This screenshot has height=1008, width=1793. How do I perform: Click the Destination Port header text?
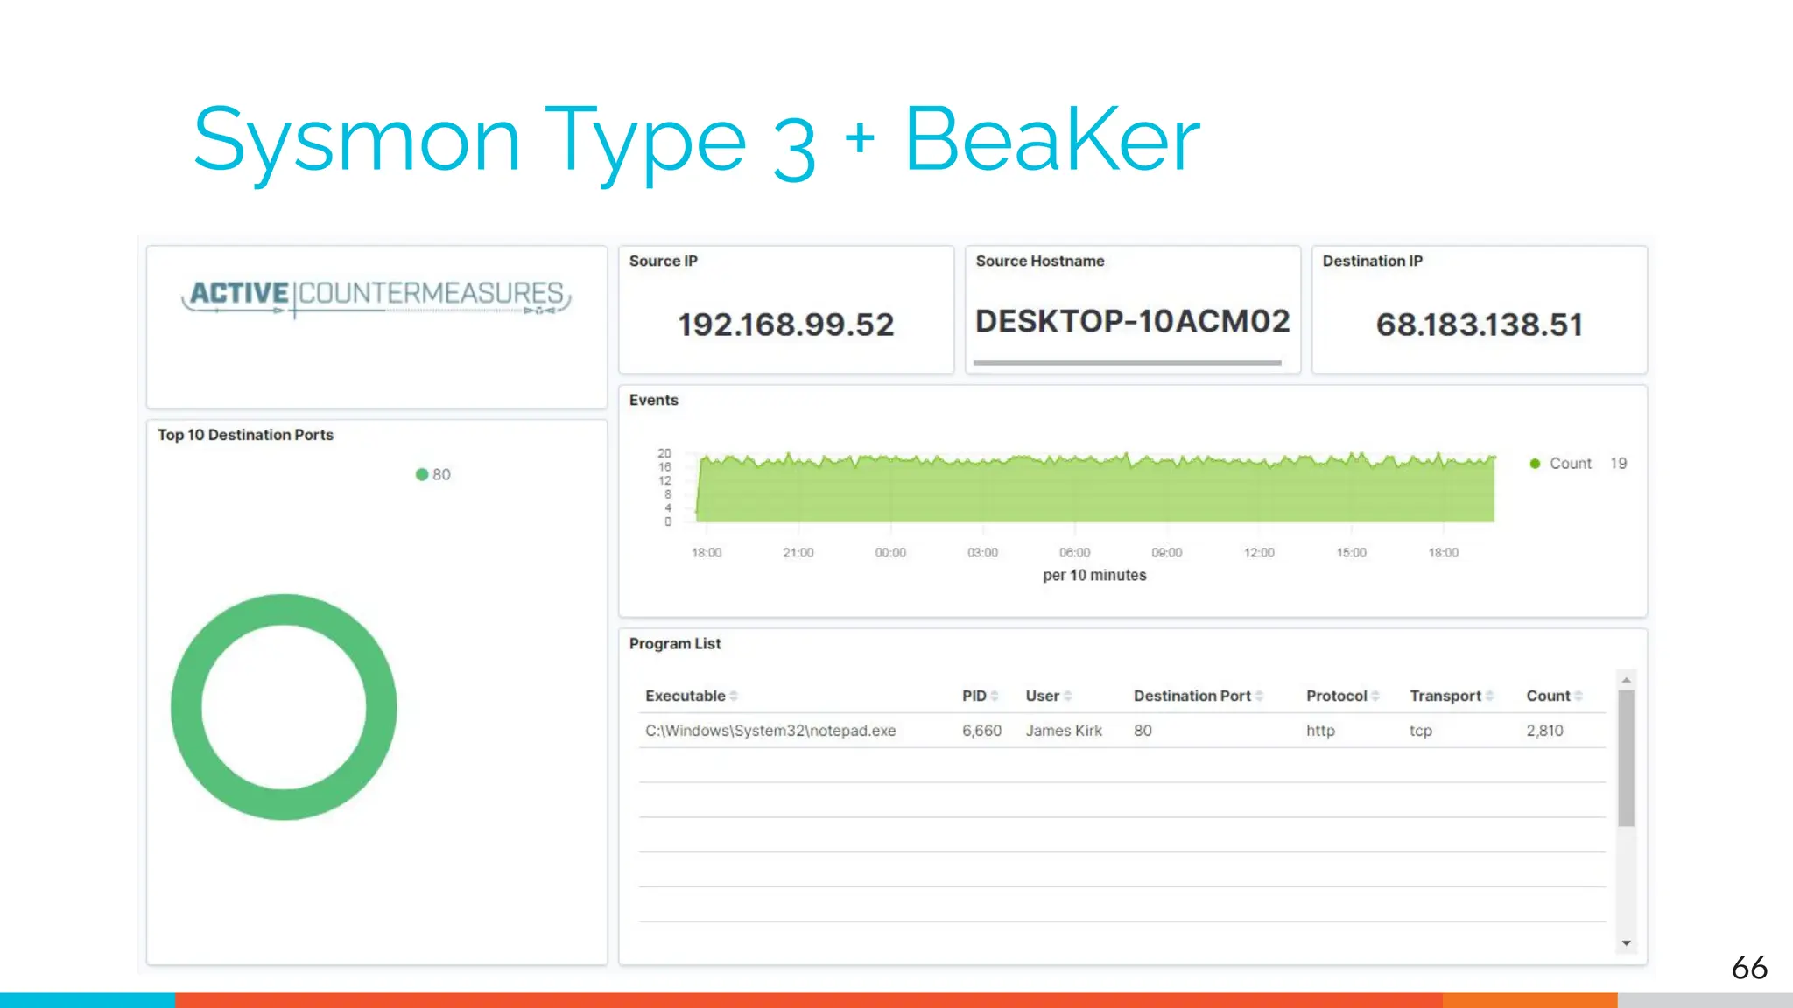click(x=1192, y=696)
